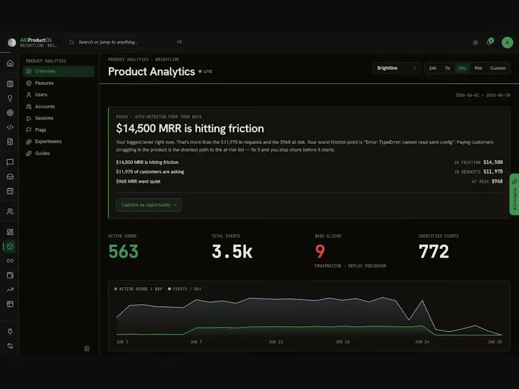Open the link chain icon
The image size is (519, 389).
click(10, 261)
